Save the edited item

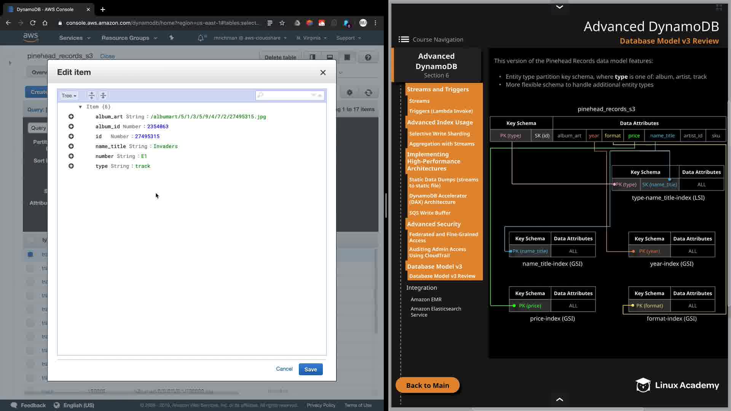pyautogui.click(x=310, y=369)
